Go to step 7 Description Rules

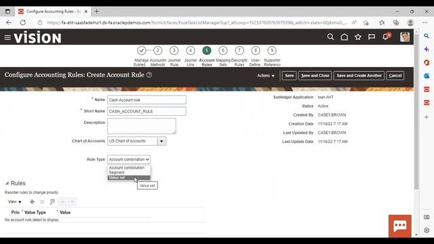click(x=239, y=51)
